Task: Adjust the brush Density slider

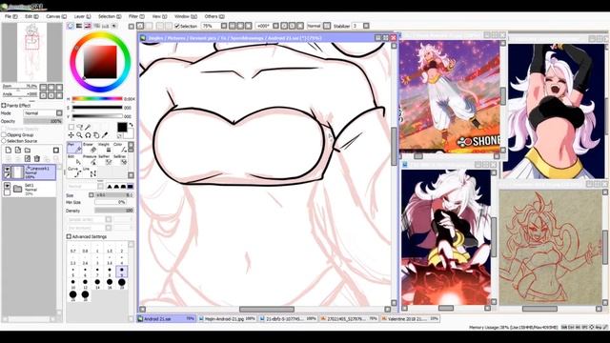Action: click(x=114, y=211)
